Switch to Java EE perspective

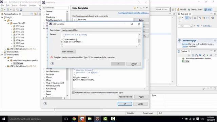(x=182, y=9)
